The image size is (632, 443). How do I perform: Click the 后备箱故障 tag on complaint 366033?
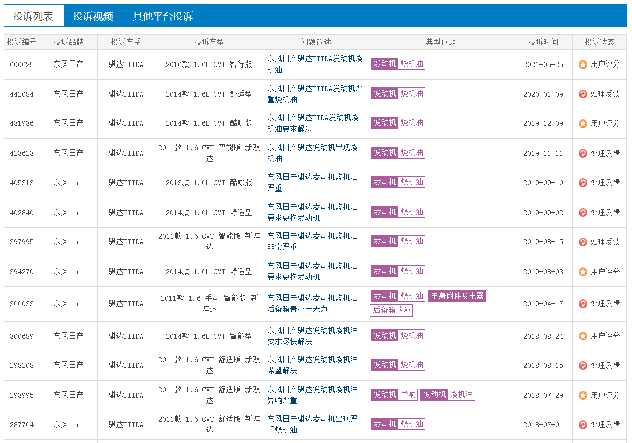pos(391,310)
